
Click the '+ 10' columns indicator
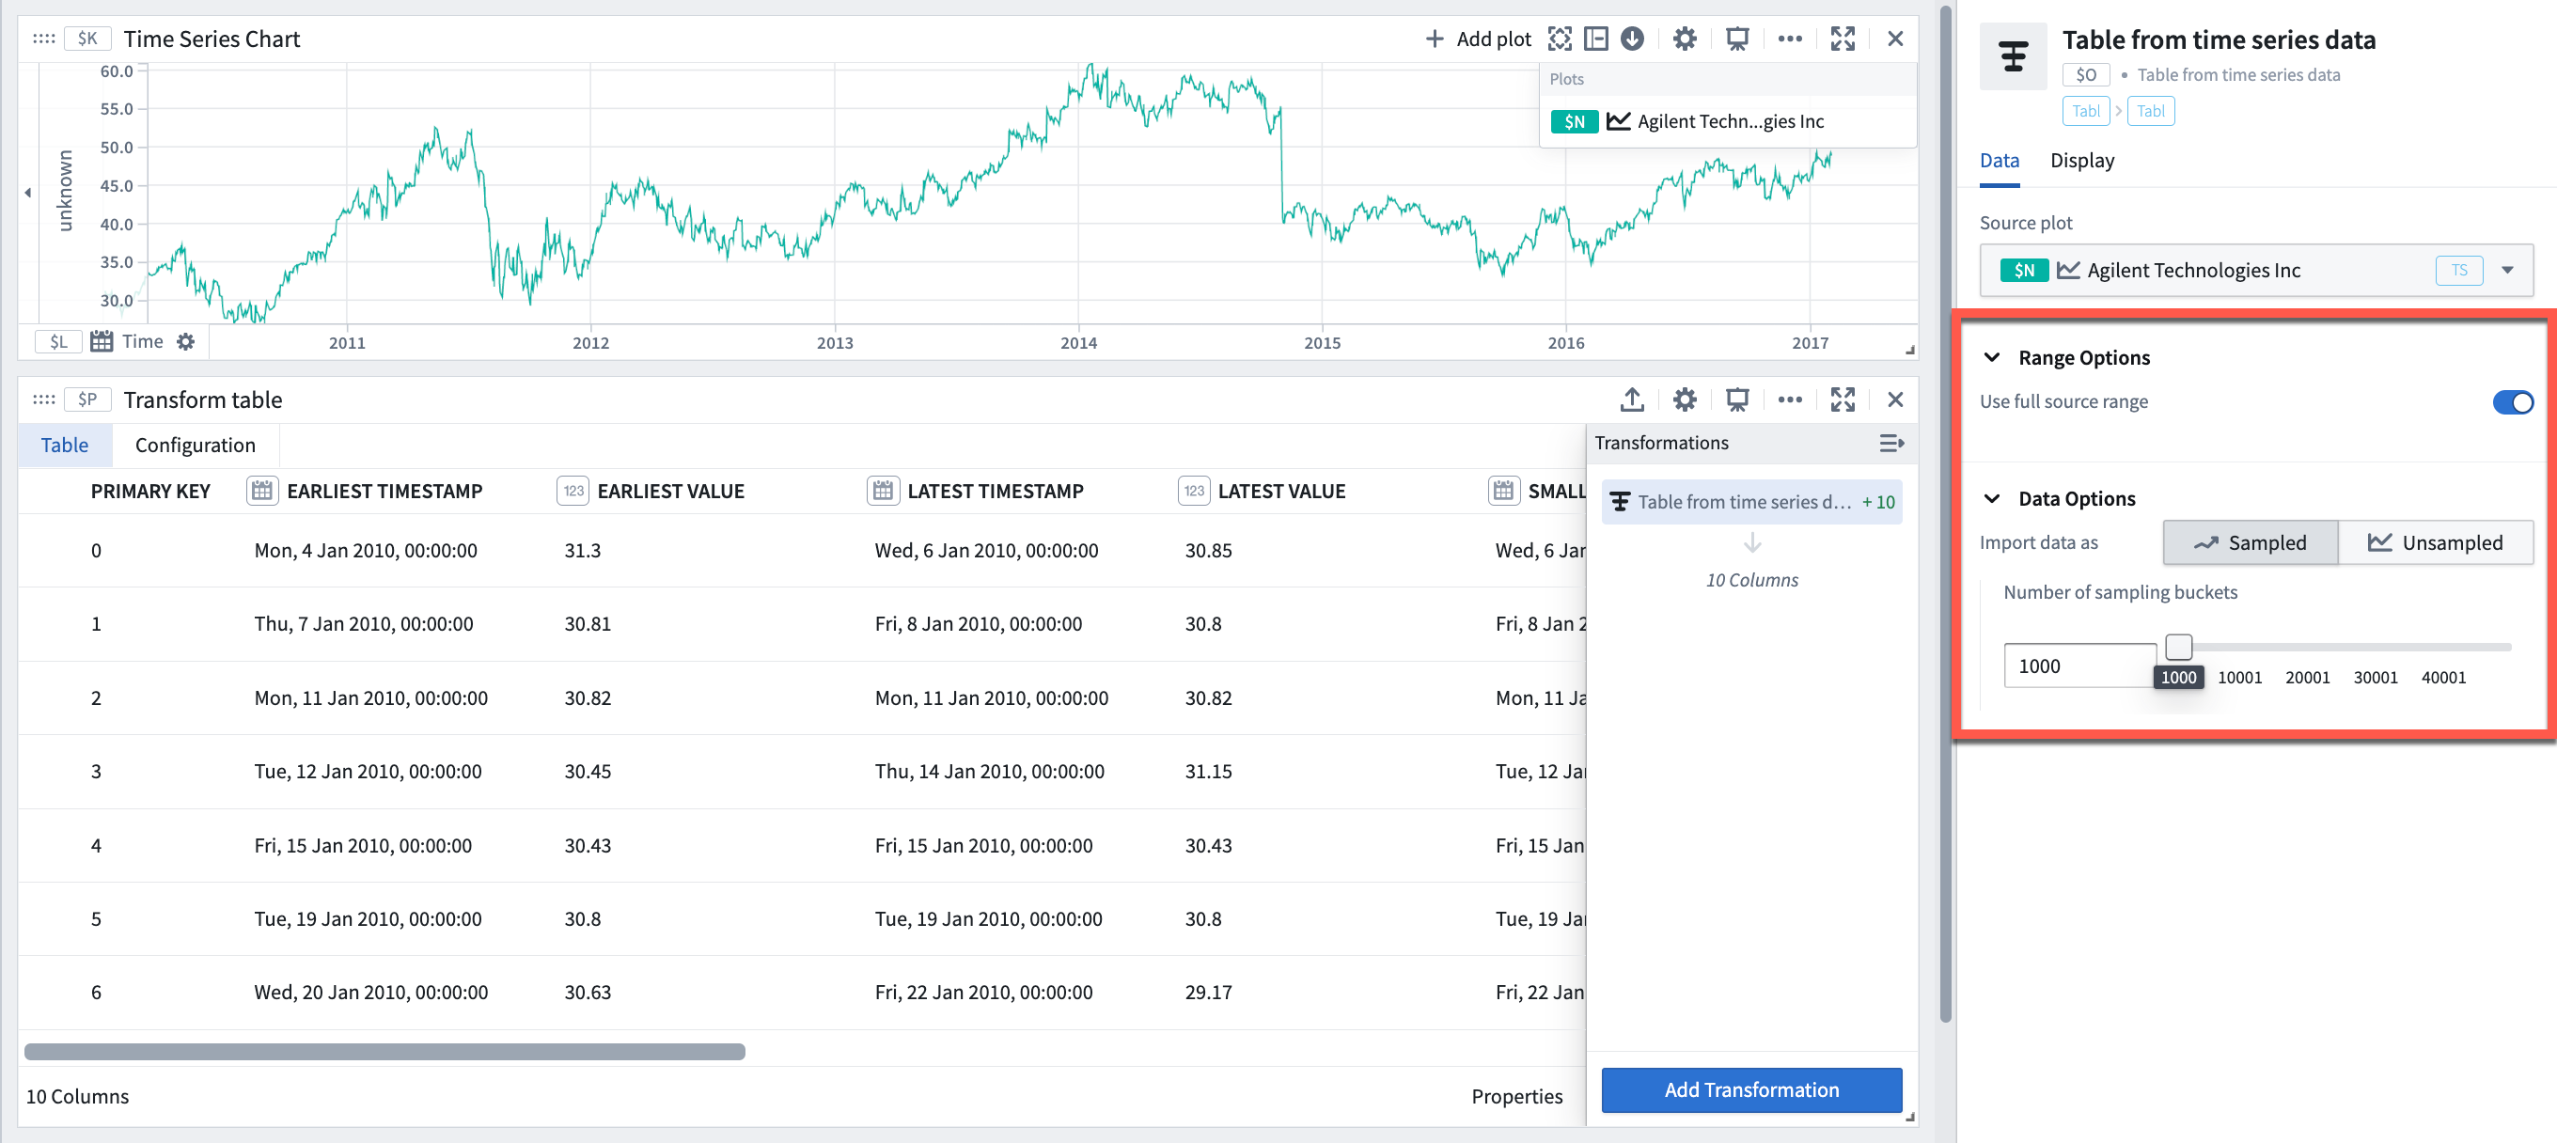[1878, 502]
